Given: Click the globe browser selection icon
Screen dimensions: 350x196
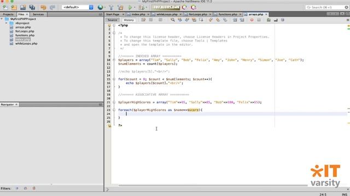Looking at the screenshot, I should pos(100,7).
